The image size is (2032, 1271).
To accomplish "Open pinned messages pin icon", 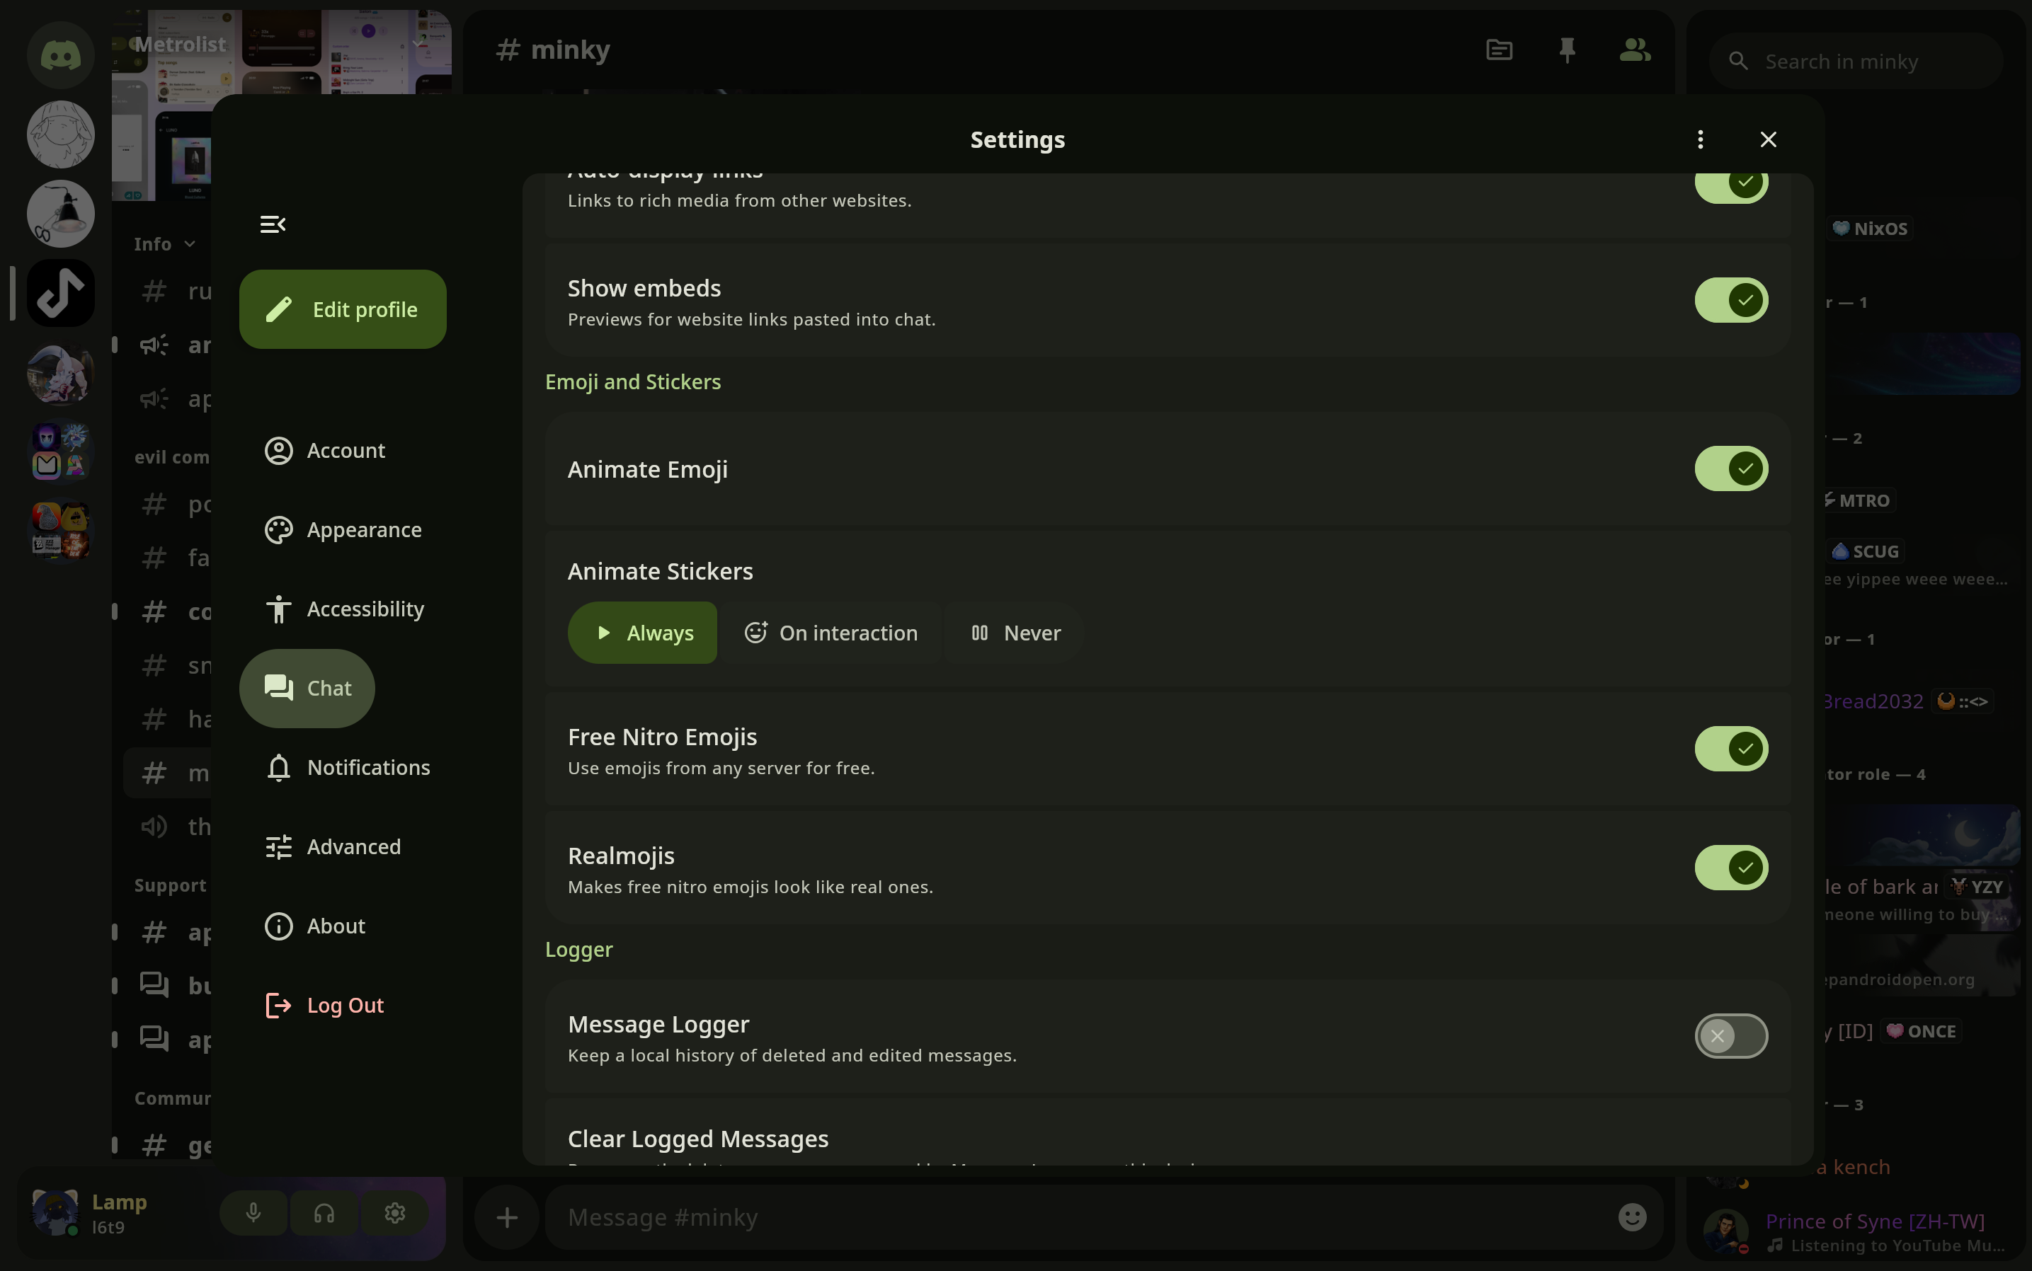I will click(x=1566, y=50).
